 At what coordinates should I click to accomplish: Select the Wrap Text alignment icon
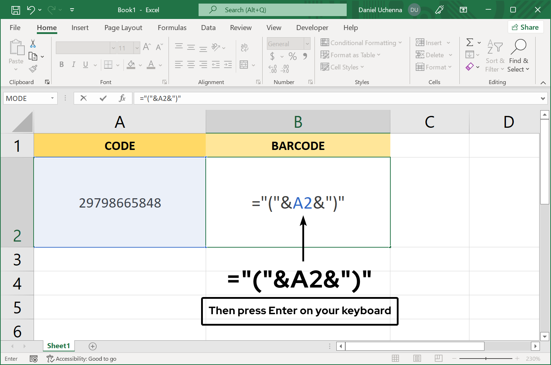pos(244,47)
